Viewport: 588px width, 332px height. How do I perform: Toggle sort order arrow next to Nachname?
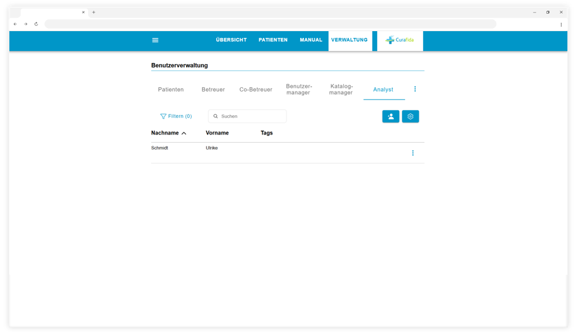pos(184,133)
